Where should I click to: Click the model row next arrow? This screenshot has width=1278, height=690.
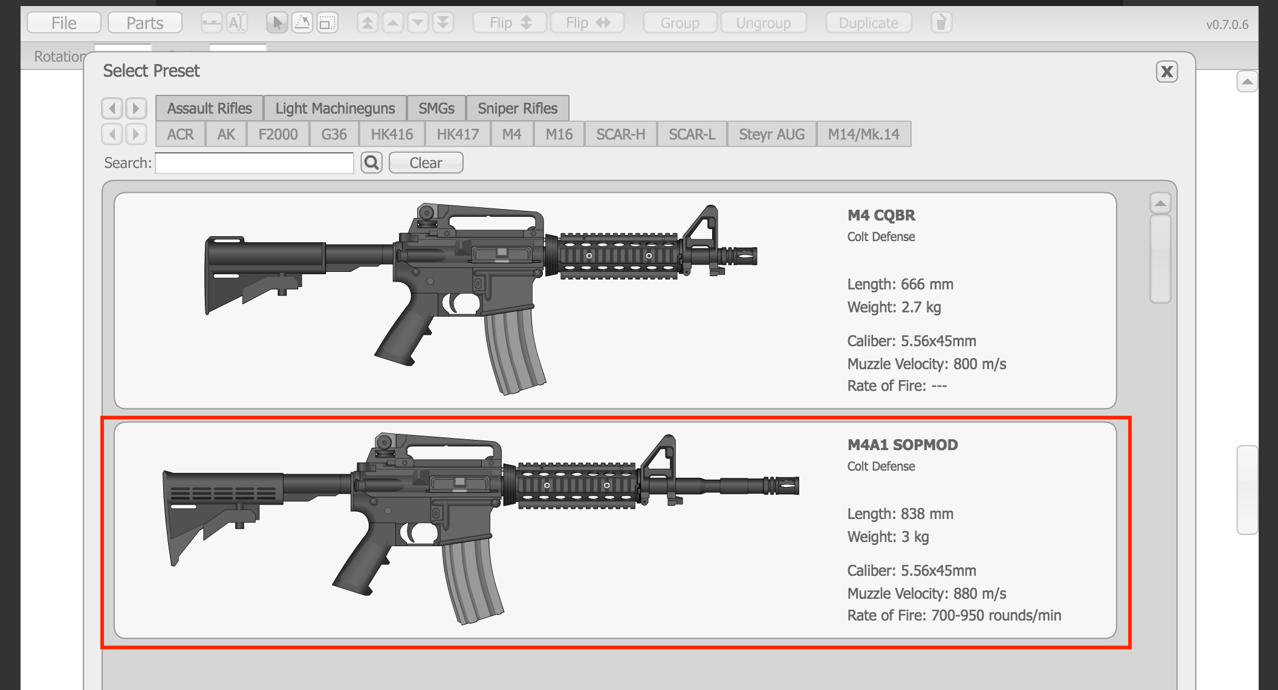(136, 134)
